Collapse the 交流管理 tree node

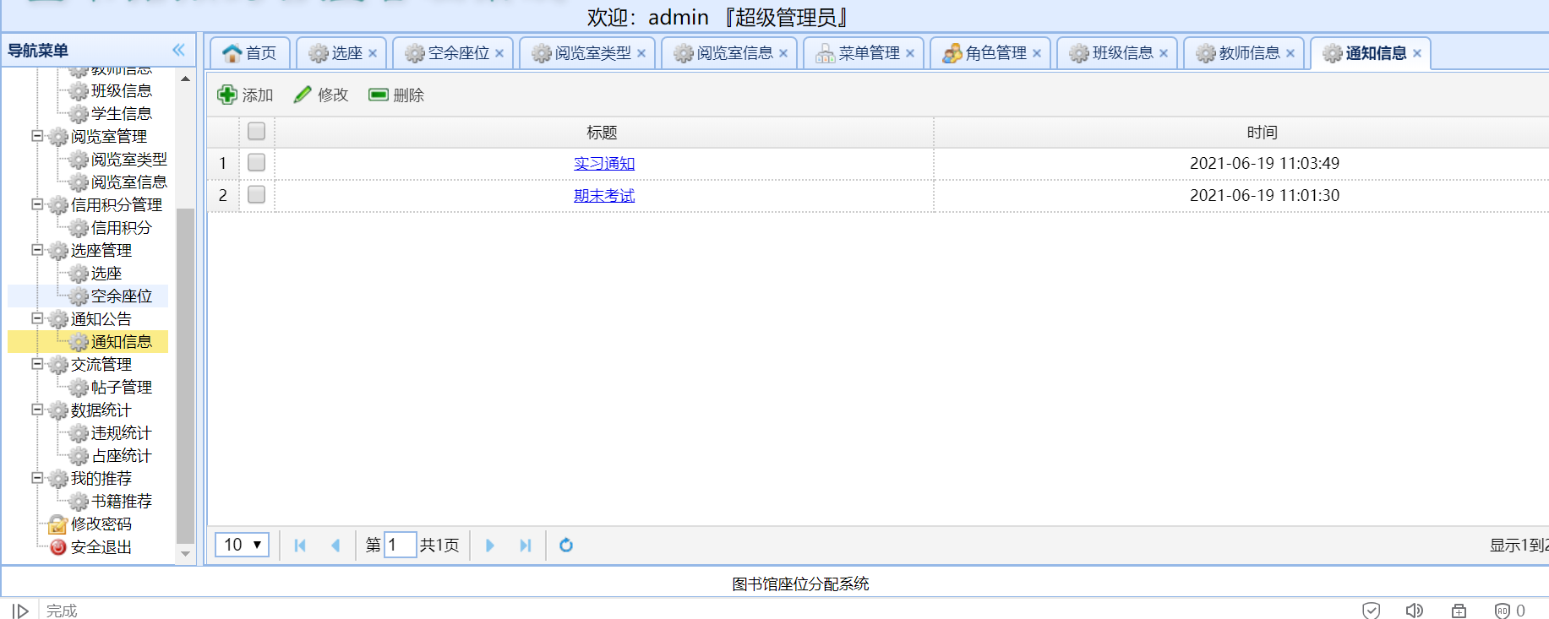tap(37, 364)
